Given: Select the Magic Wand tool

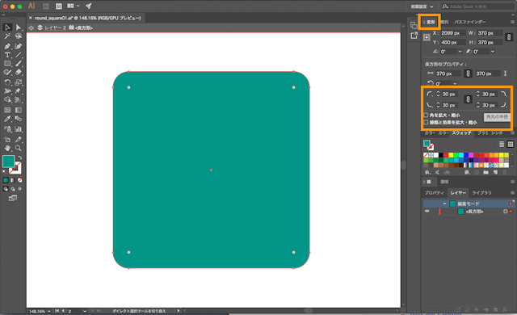Looking at the screenshot, I should click(x=7, y=36).
